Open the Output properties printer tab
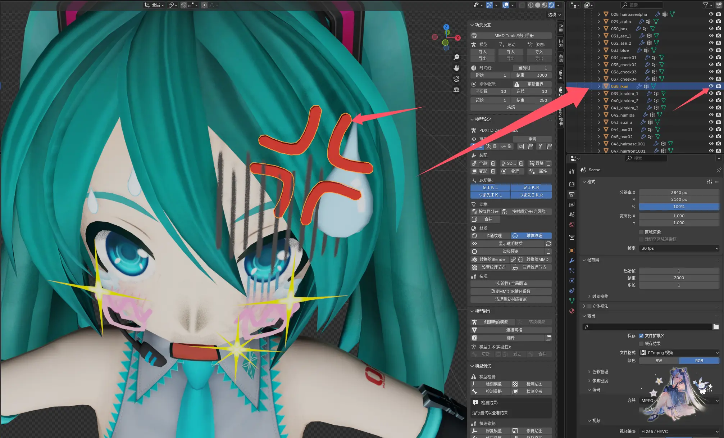The width and height of the screenshot is (724, 438). (572, 194)
